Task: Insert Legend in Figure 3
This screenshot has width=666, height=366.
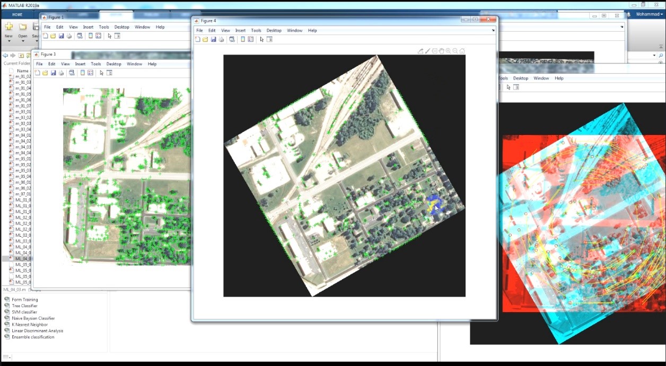Action: 91,73
